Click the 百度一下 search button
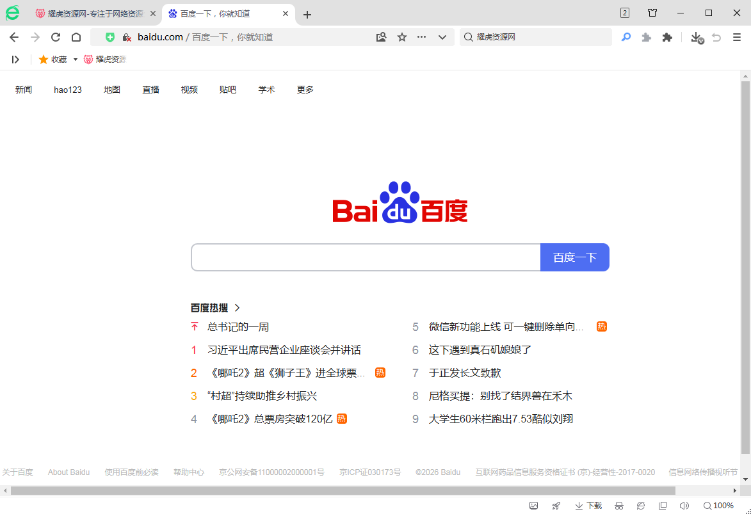Screen dimensions: 751x514 pos(574,257)
